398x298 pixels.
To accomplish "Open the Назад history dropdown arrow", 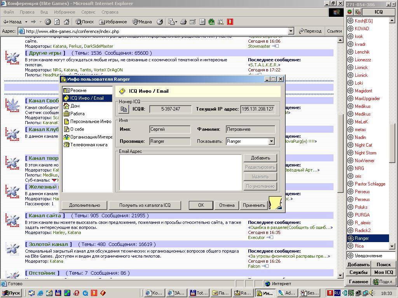I will click(x=26, y=22).
